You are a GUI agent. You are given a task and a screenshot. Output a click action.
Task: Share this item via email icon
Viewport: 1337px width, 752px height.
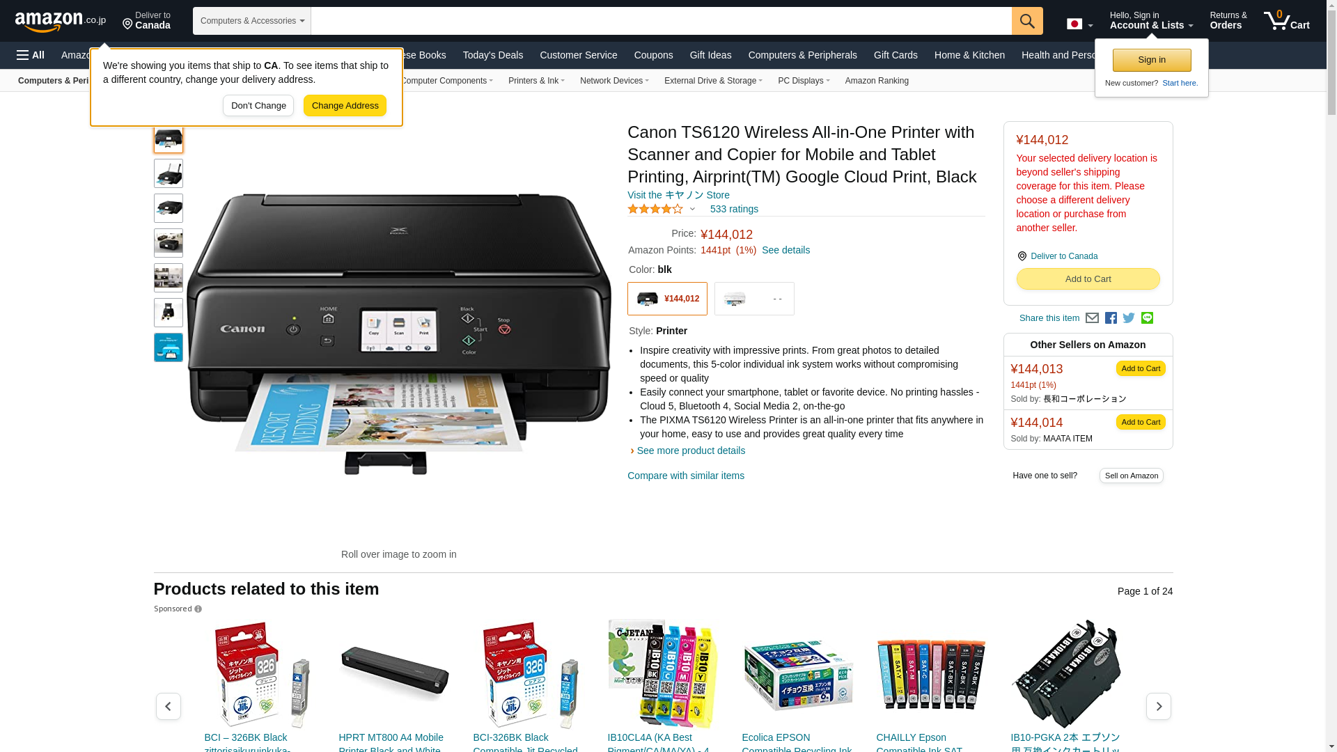tap(1092, 318)
